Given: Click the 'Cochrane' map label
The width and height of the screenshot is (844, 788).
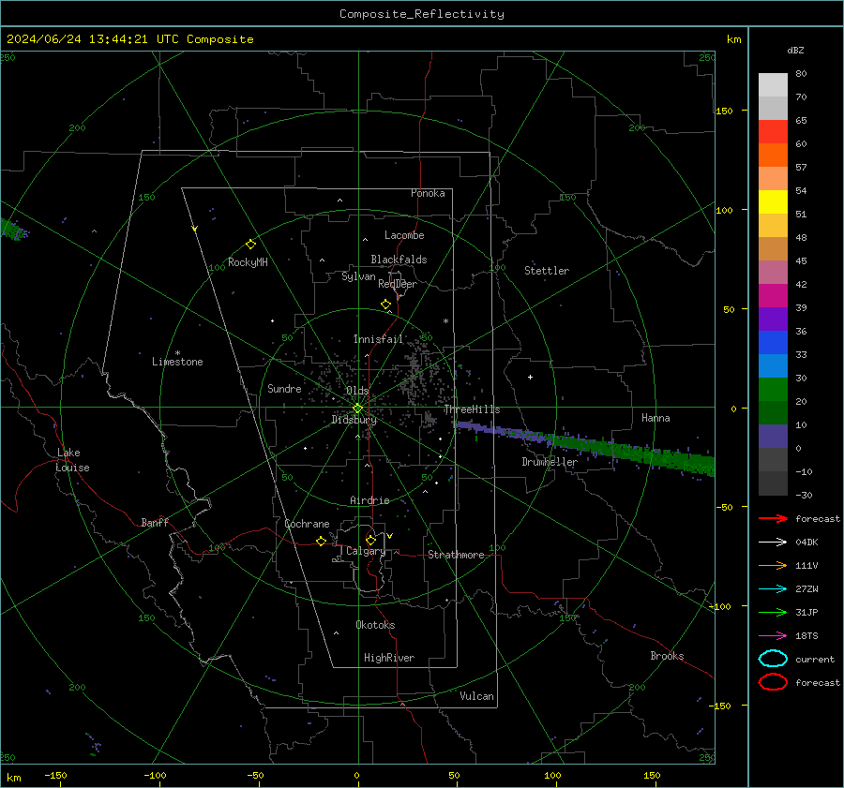Looking at the screenshot, I should tap(307, 524).
